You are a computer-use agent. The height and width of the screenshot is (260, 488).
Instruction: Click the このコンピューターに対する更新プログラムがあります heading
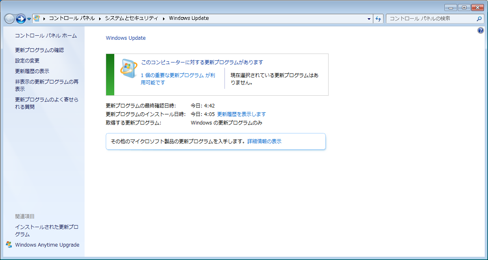click(x=202, y=62)
